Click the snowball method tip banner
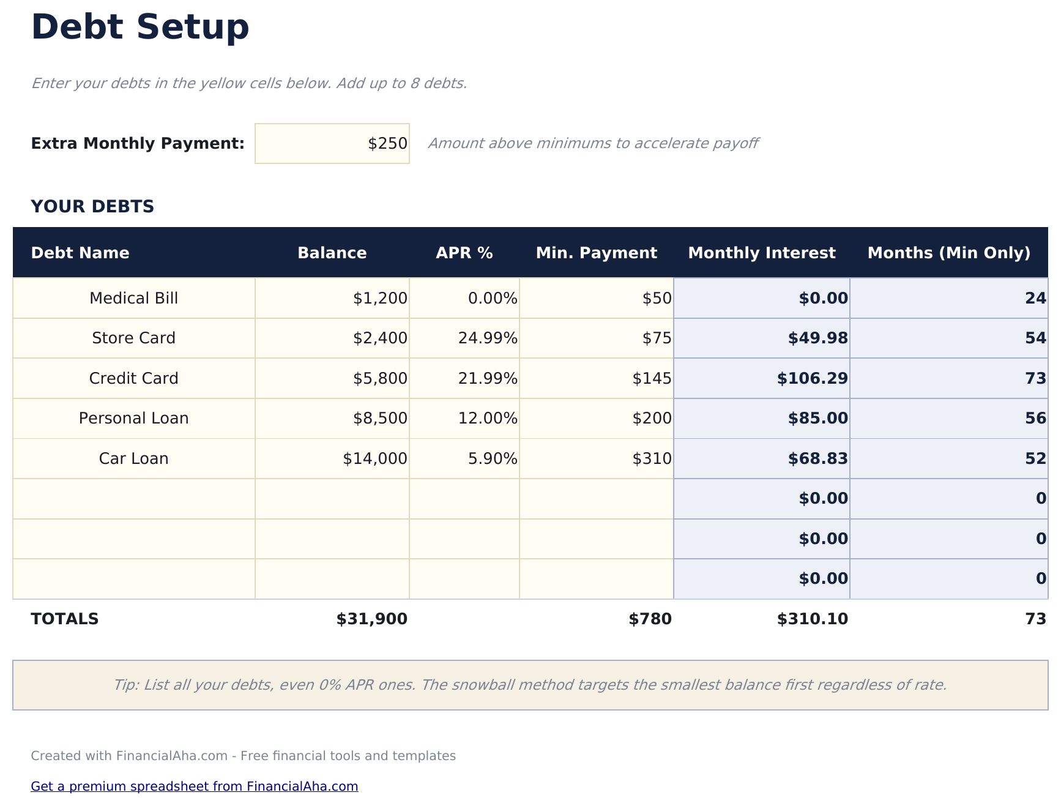The width and height of the screenshot is (1061, 806). click(x=530, y=685)
